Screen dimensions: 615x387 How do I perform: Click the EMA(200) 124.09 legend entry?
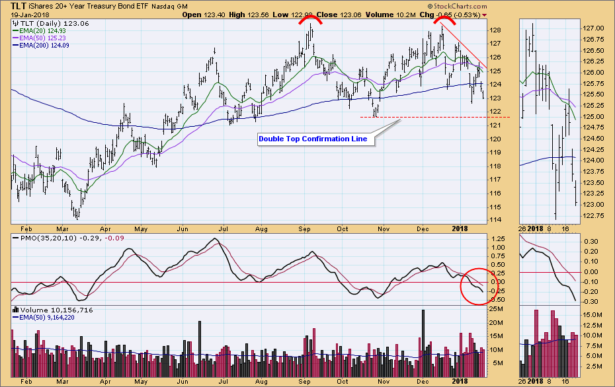(x=41, y=46)
